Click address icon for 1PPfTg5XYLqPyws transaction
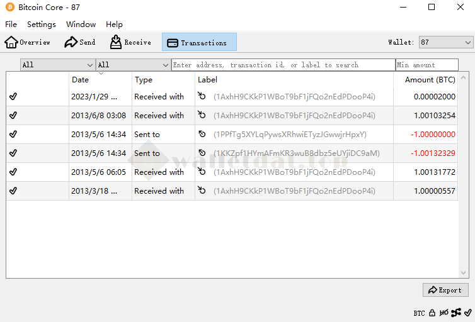This screenshot has width=475, height=322. (x=202, y=135)
